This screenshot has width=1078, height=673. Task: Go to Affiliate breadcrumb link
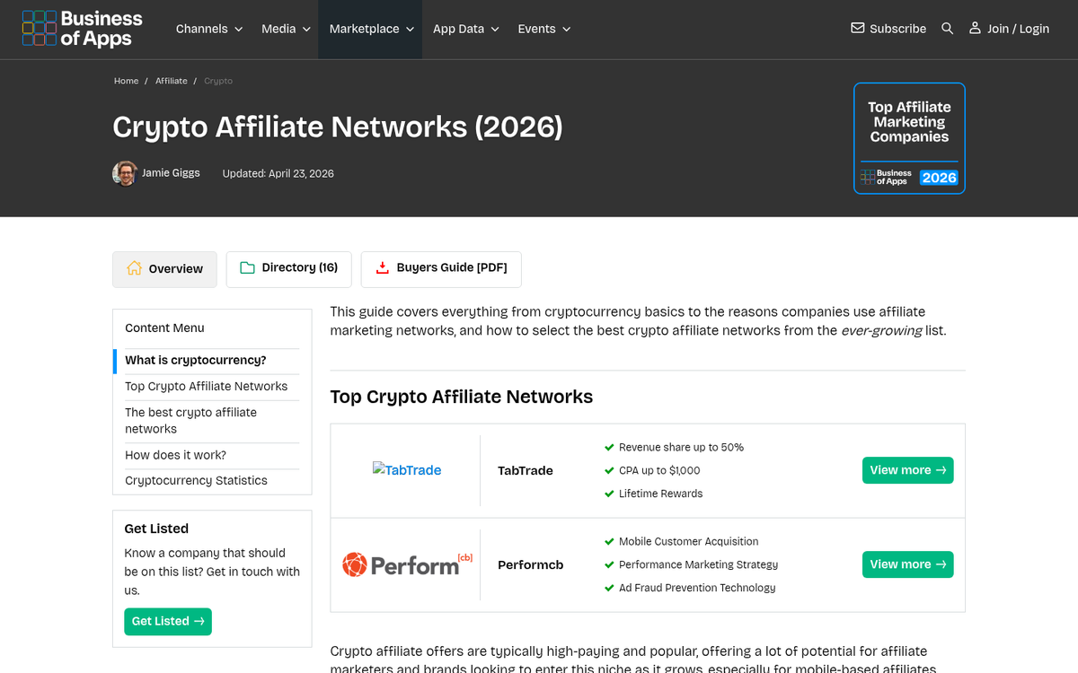coord(171,81)
